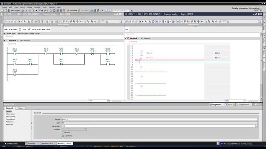
Task: Click Insert network icon in Block_1 editor toolbar
Action: point(126,22)
